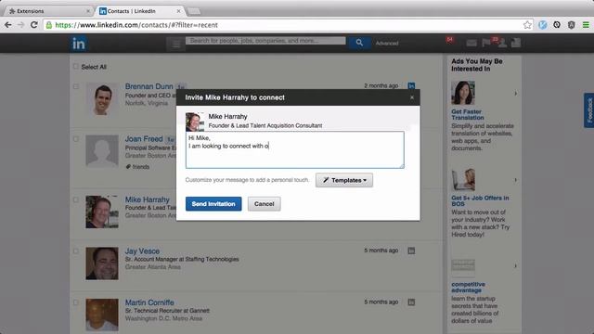Reload the page with the refresh icon
This screenshot has height=334, width=594.
coord(34,25)
